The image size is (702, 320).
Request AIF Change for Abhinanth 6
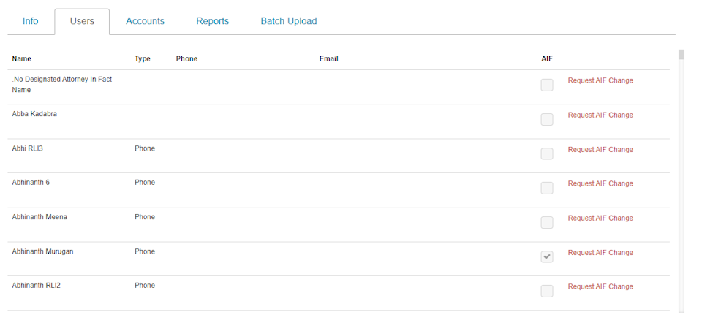(x=600, y=183)
